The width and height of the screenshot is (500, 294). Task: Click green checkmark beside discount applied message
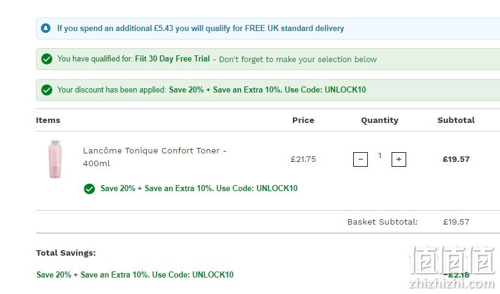pyautogui.click(x=46, y=90)
